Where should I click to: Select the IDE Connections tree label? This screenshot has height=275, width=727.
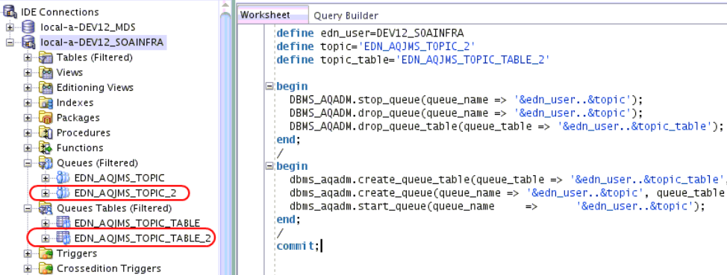60,12
